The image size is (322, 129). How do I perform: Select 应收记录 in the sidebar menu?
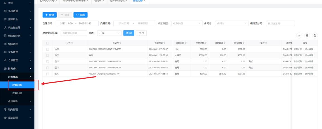[x=17, y=93]
